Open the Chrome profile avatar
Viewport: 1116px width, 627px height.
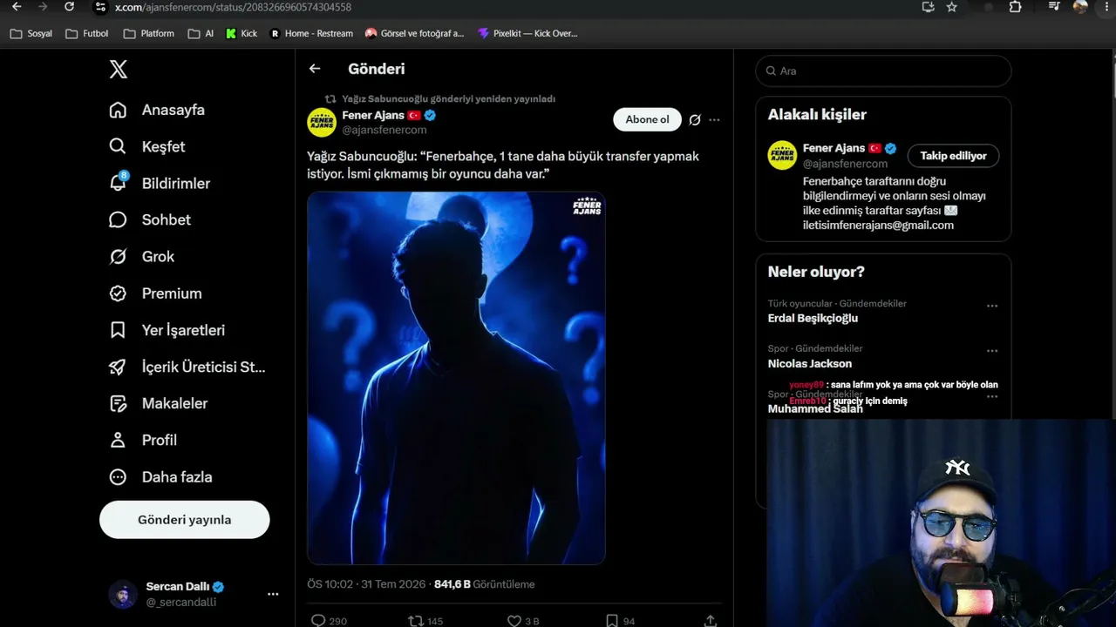point(1080,7)
